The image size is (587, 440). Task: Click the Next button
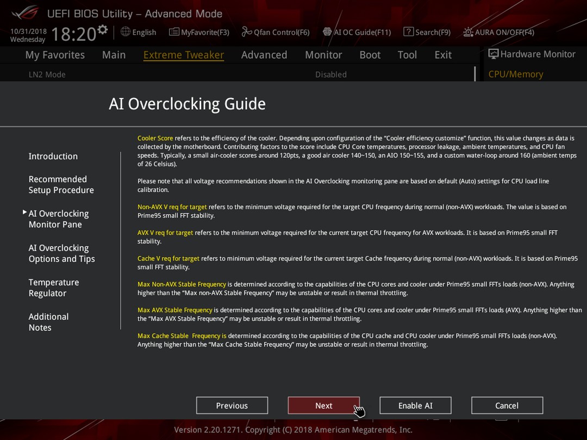coord(323,406)
